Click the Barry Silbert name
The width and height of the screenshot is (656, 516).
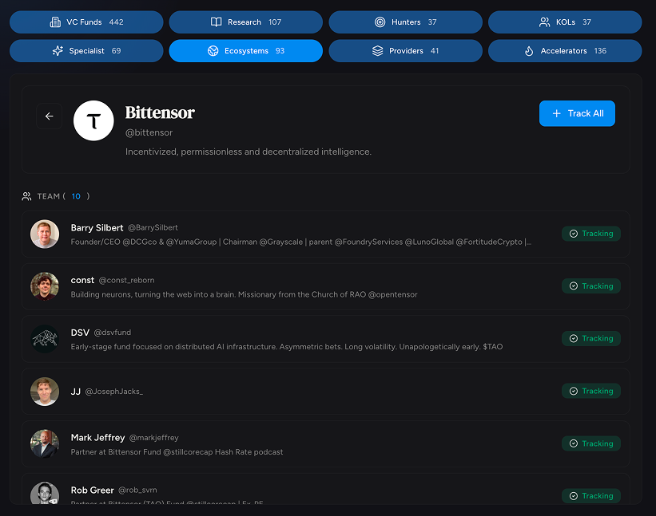97,228
